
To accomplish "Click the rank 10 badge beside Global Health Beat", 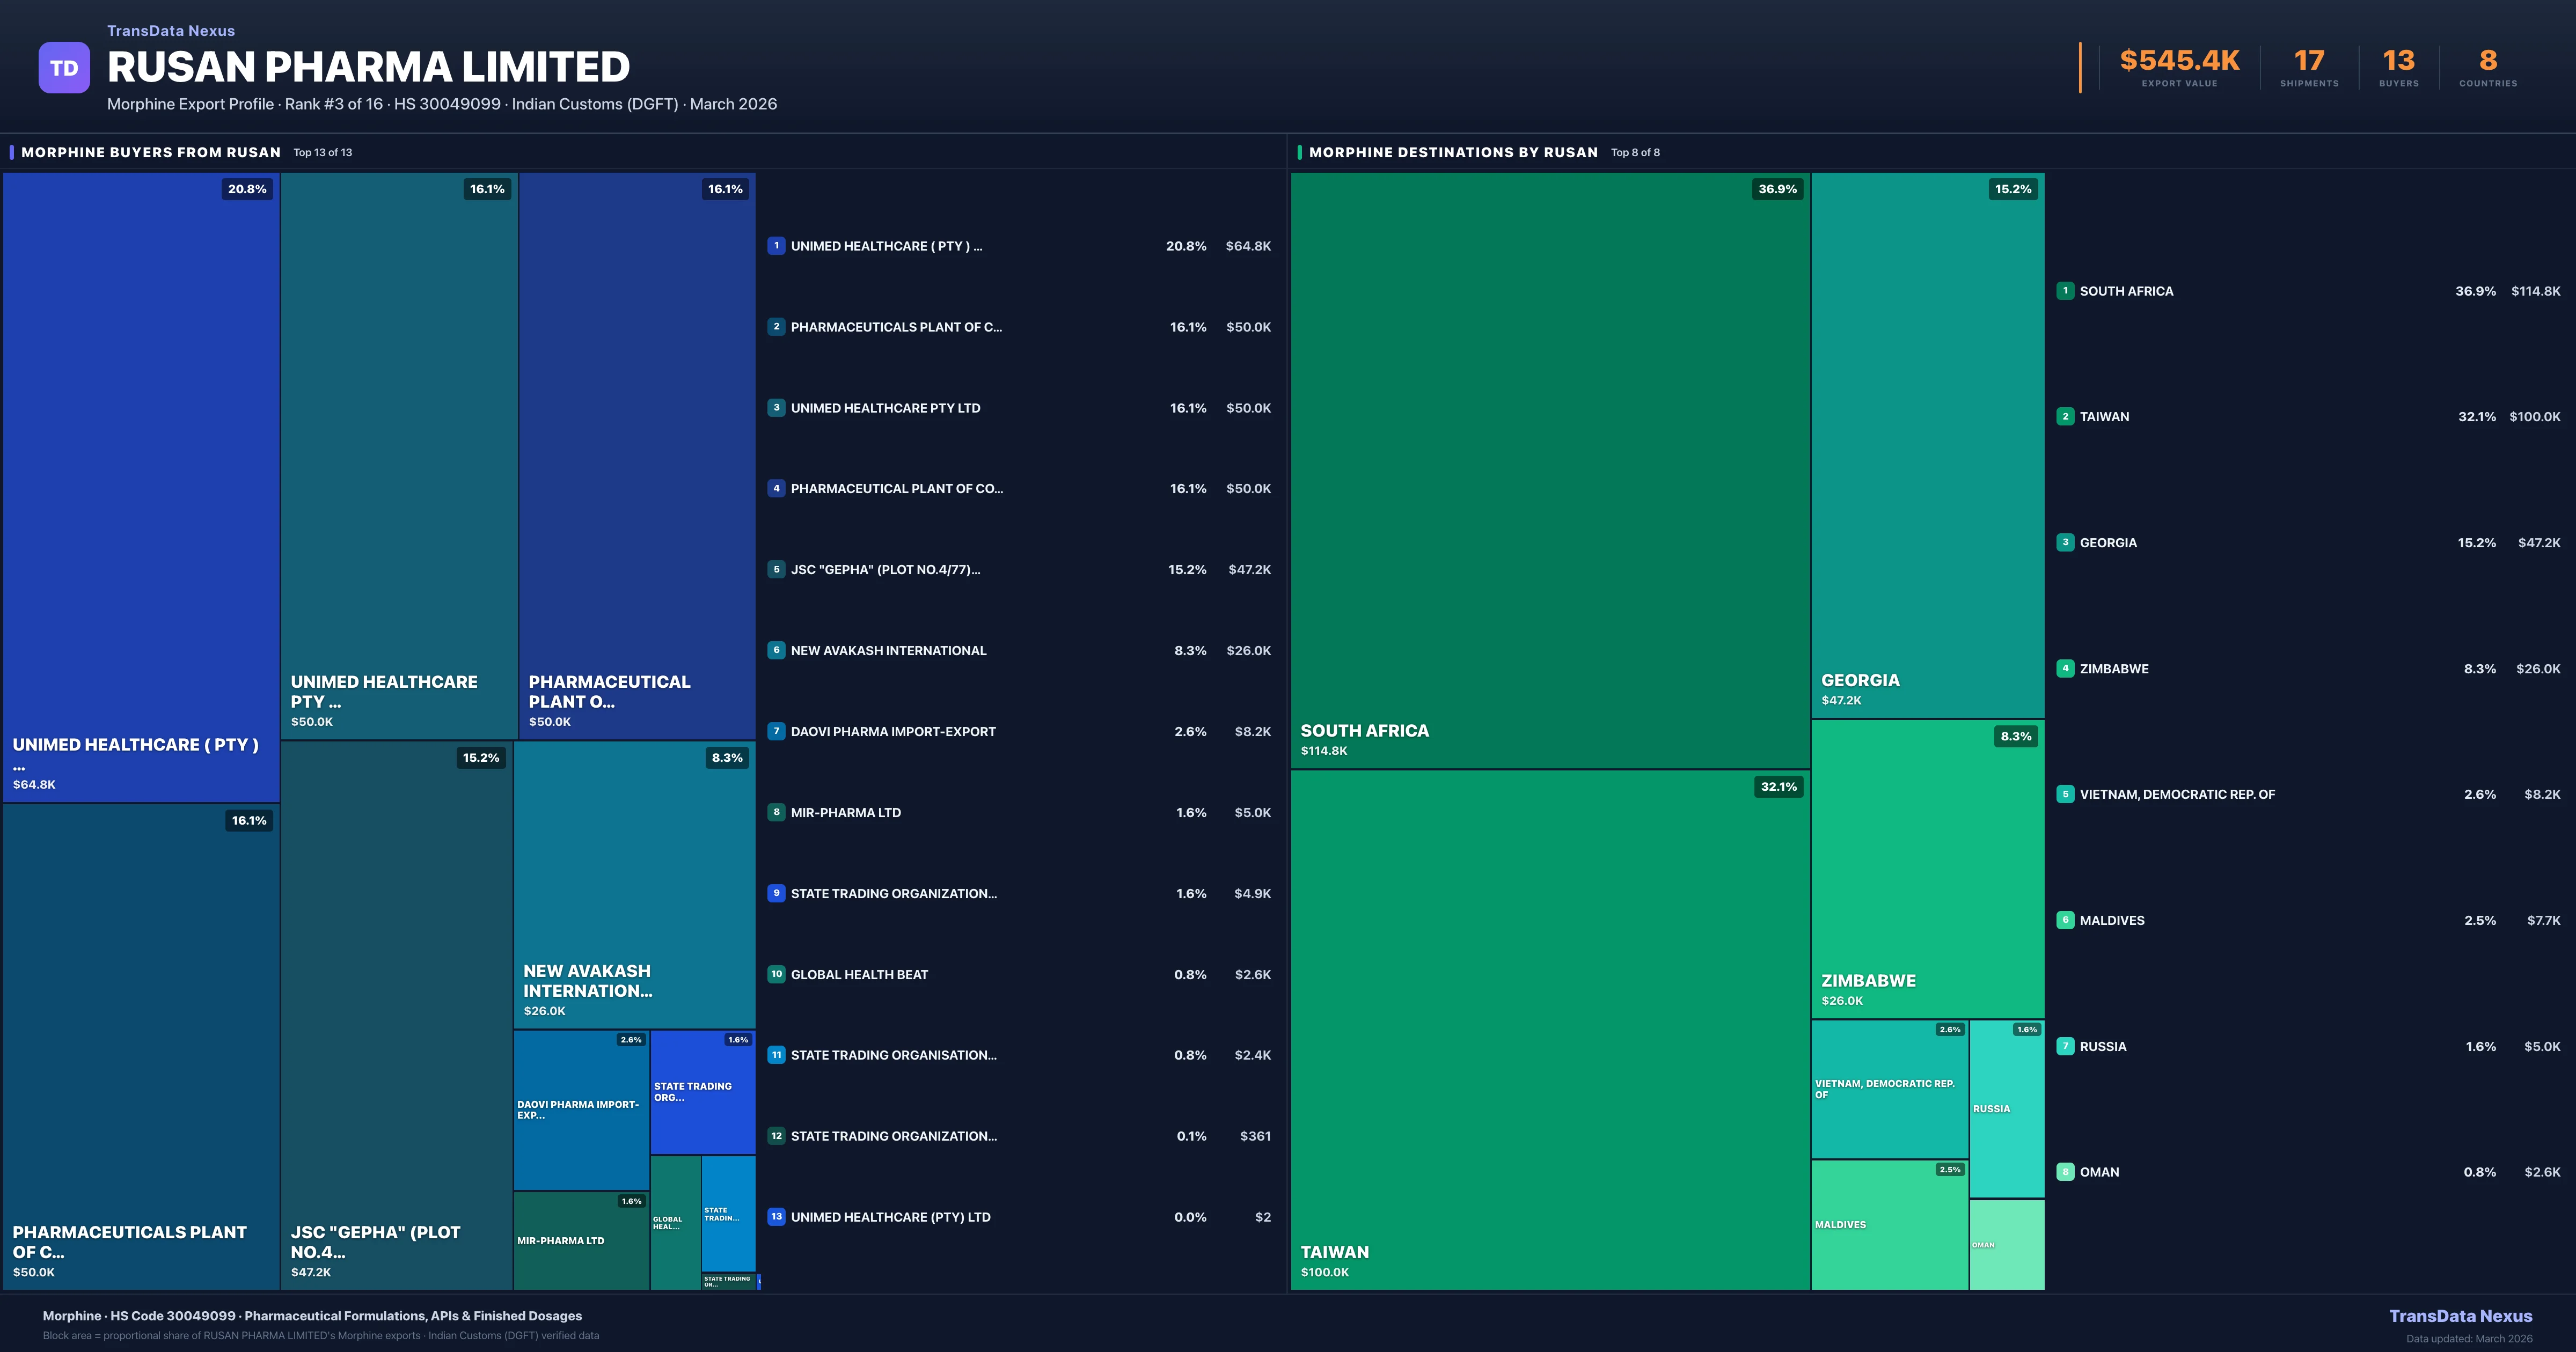I will coord(776,974).
